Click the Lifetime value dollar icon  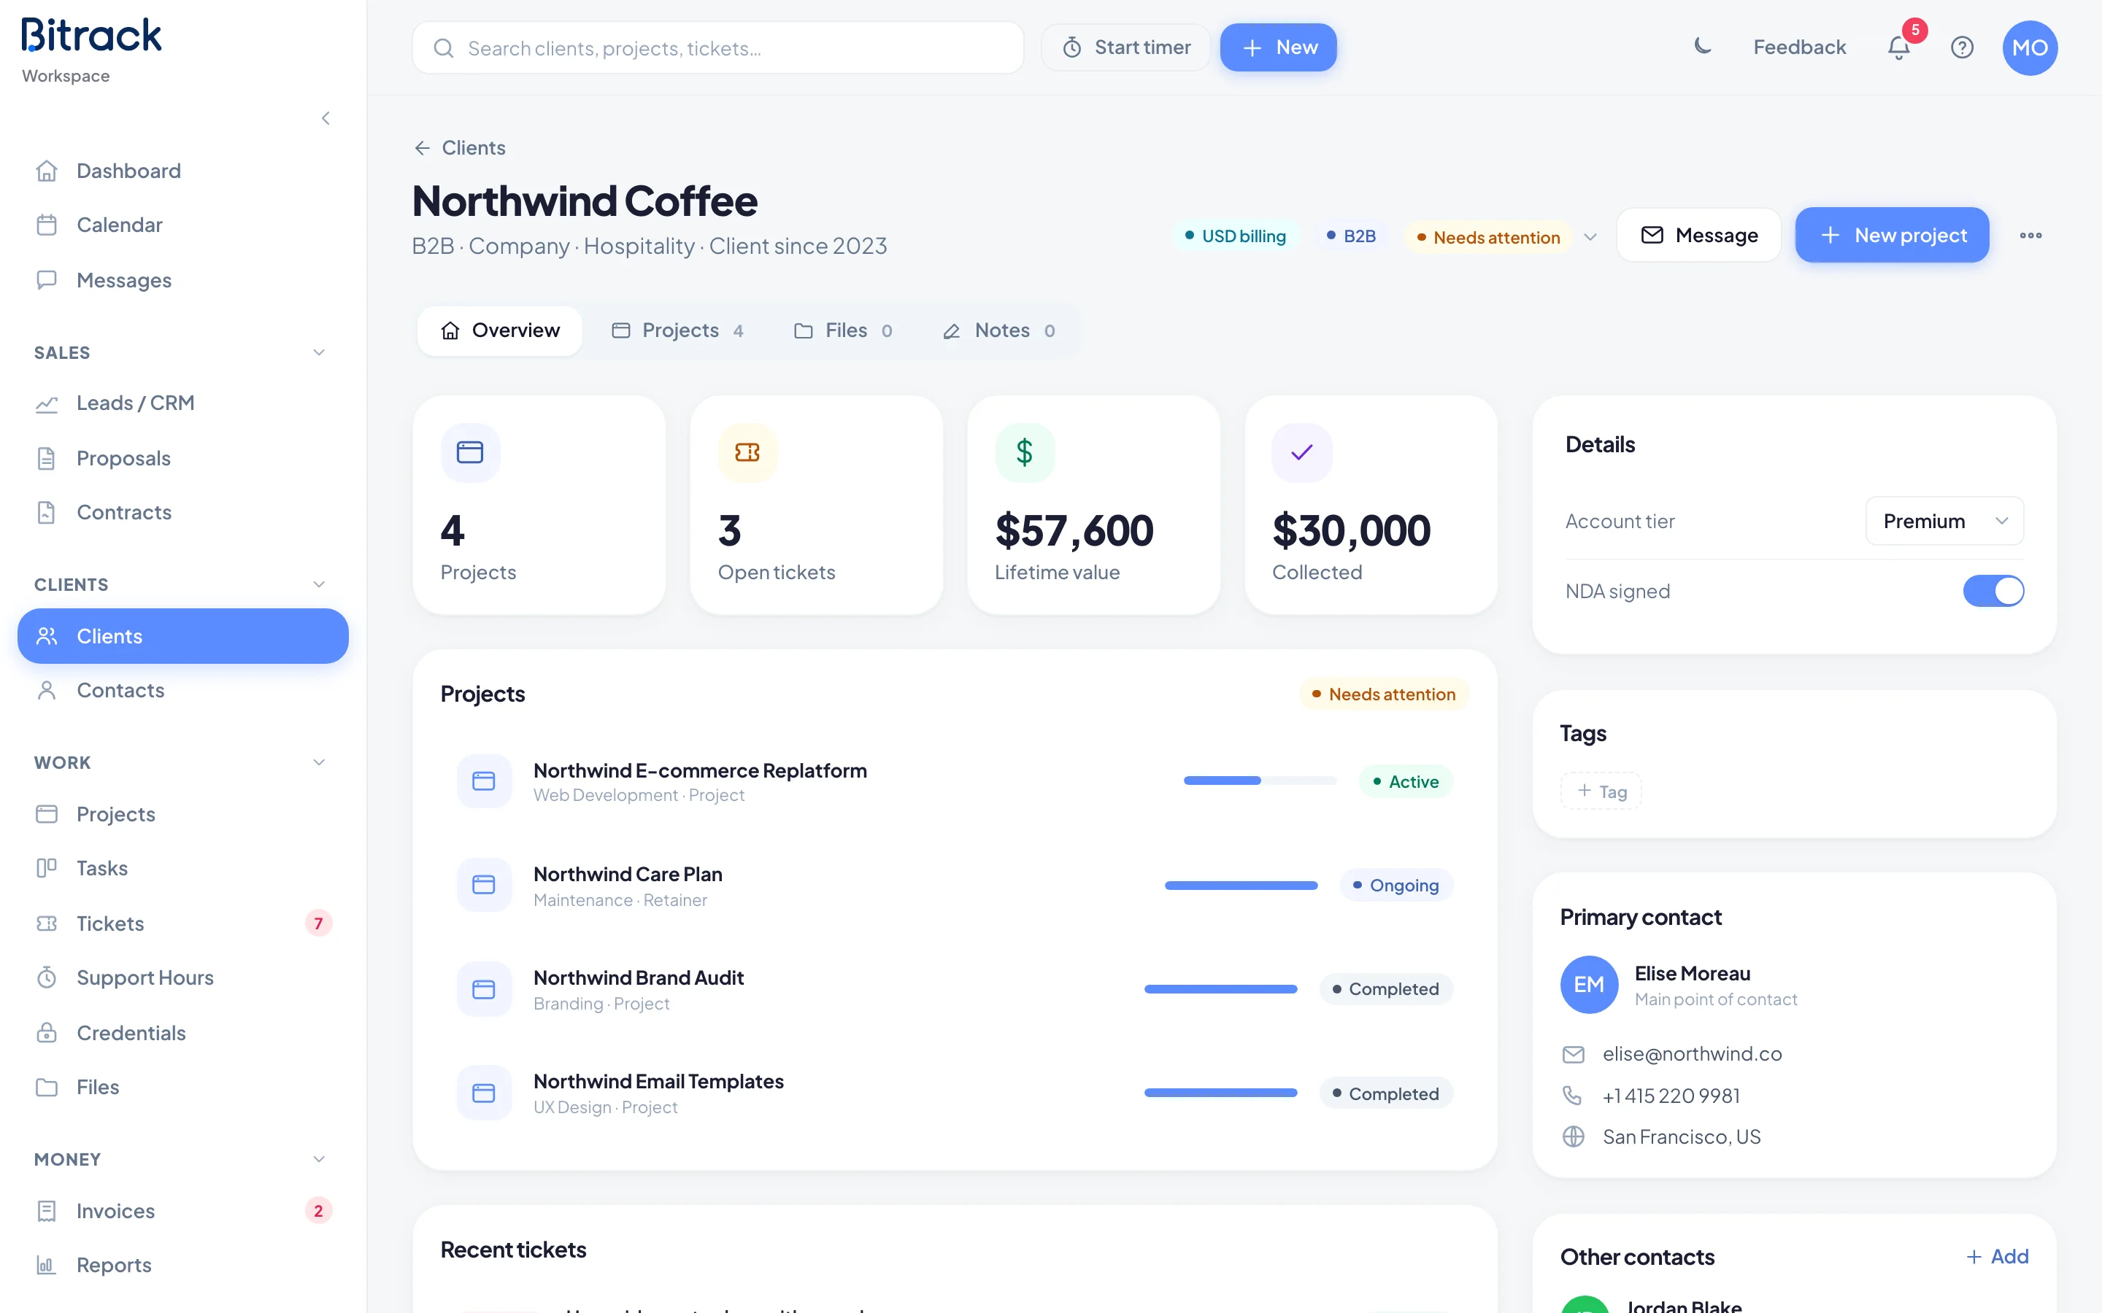(1024, 452)
